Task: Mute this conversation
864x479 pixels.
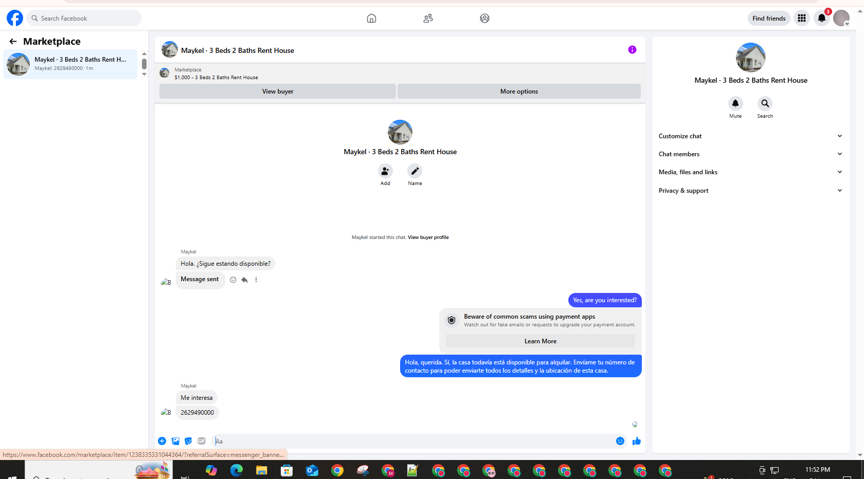Action: 735,103
